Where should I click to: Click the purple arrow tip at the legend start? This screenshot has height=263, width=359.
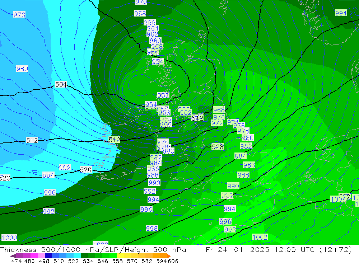(13, 256)
